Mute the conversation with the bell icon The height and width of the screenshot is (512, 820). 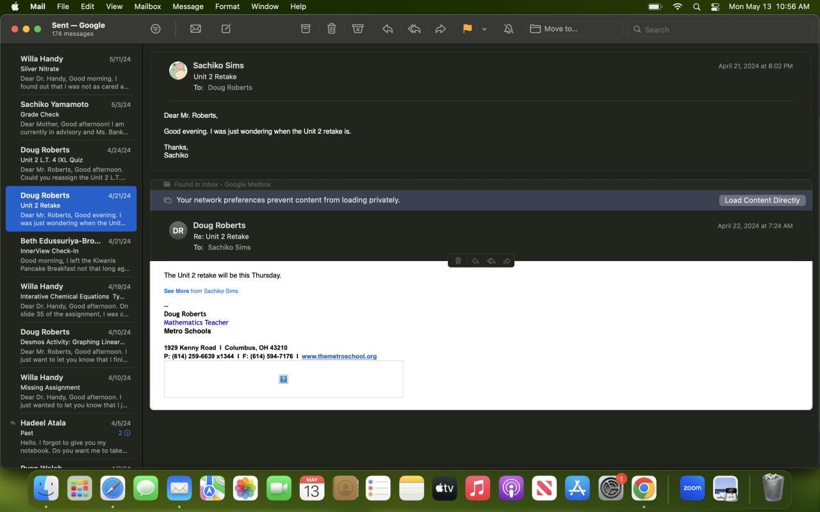click(x=509, y=29)
